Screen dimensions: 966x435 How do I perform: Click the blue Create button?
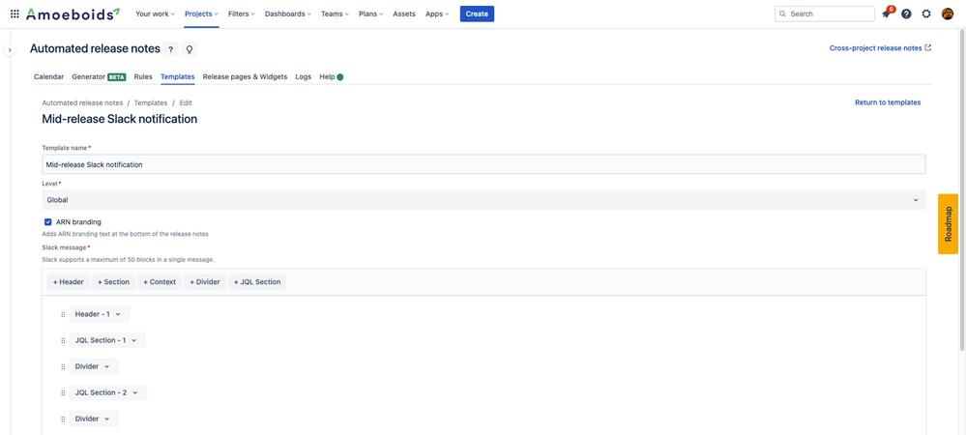[477, 14]
